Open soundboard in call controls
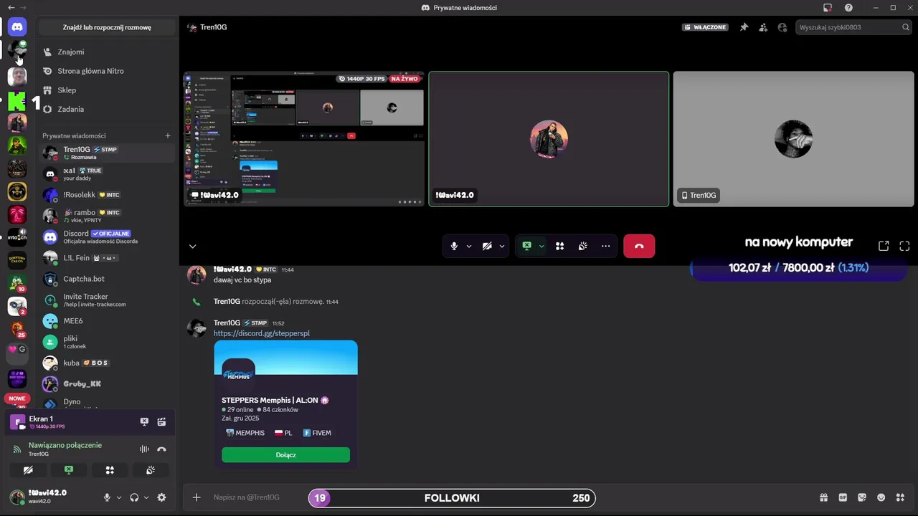 point(583,246)
